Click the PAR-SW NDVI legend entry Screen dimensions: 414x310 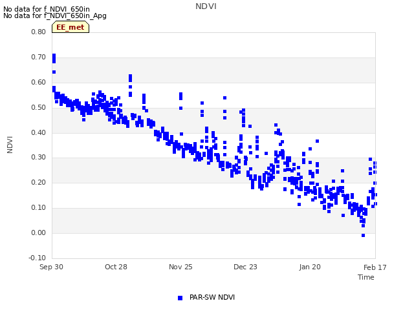click(206, 298)
